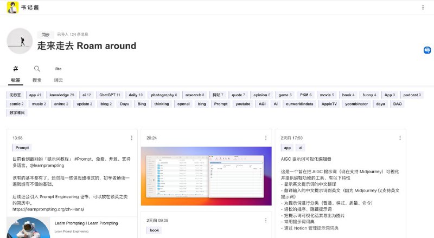Select the opinion 6 tag
The image size is (434, 238).
pos(261,95)
